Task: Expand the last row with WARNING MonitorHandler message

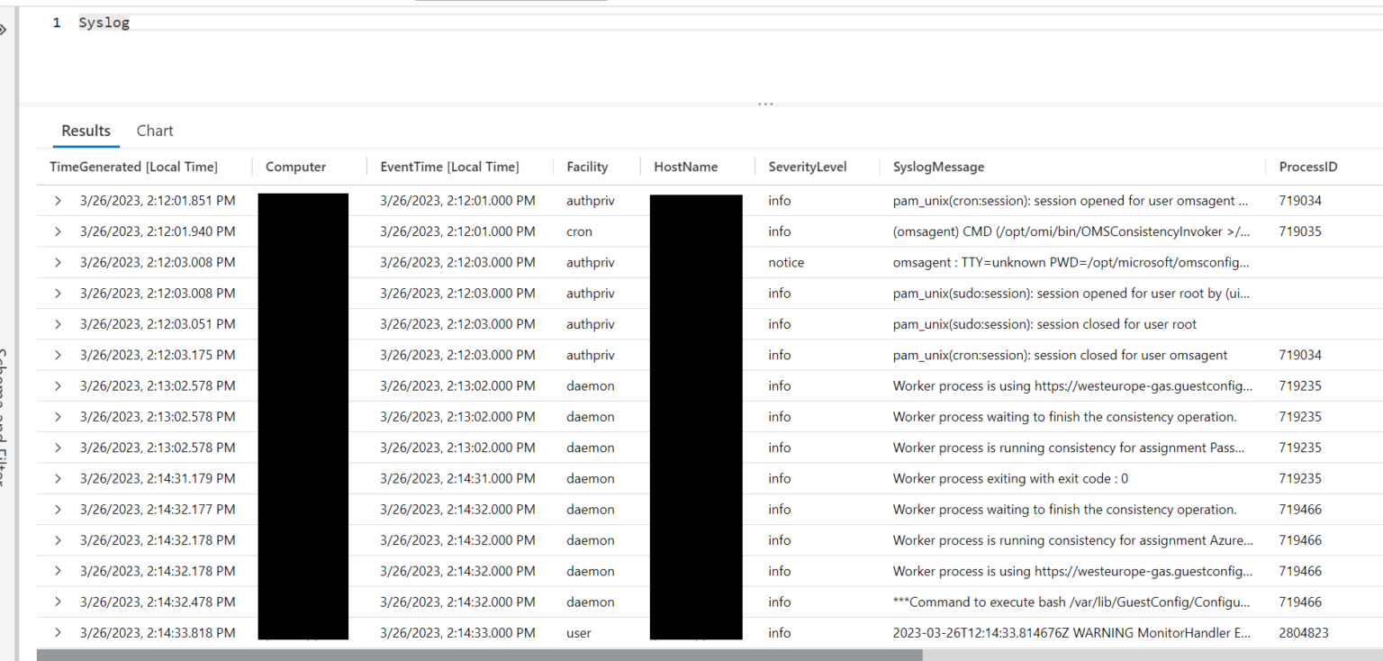Action: tap(57, 632)
